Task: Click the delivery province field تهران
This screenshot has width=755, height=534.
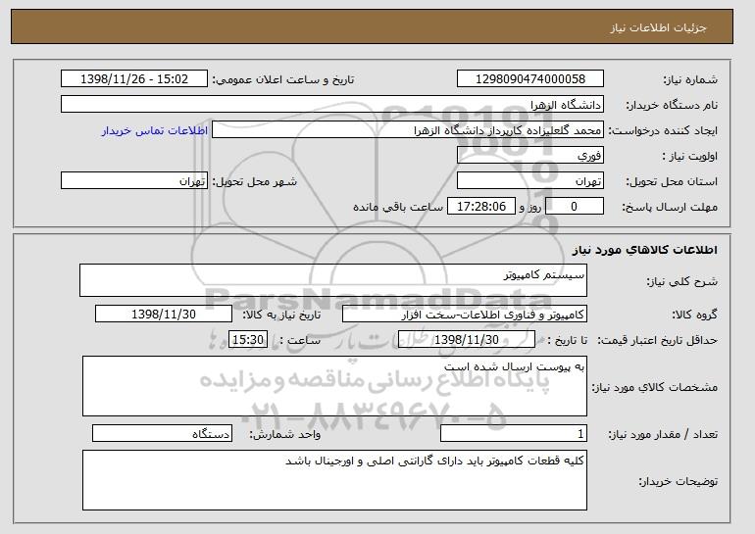Action: tap(530, 181)
